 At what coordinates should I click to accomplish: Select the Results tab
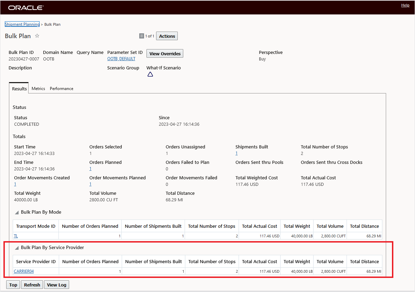tap(19, 89)
